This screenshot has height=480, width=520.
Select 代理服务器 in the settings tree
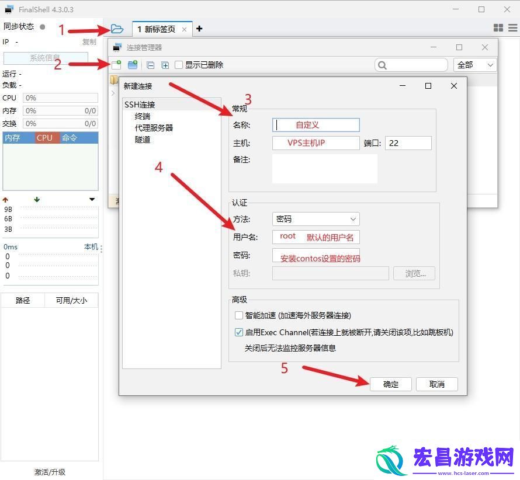[154, 128]
